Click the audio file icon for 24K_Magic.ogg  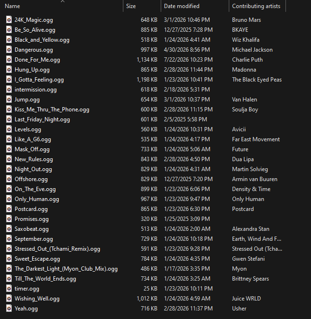pyautogui.click(x=9, y=20)
